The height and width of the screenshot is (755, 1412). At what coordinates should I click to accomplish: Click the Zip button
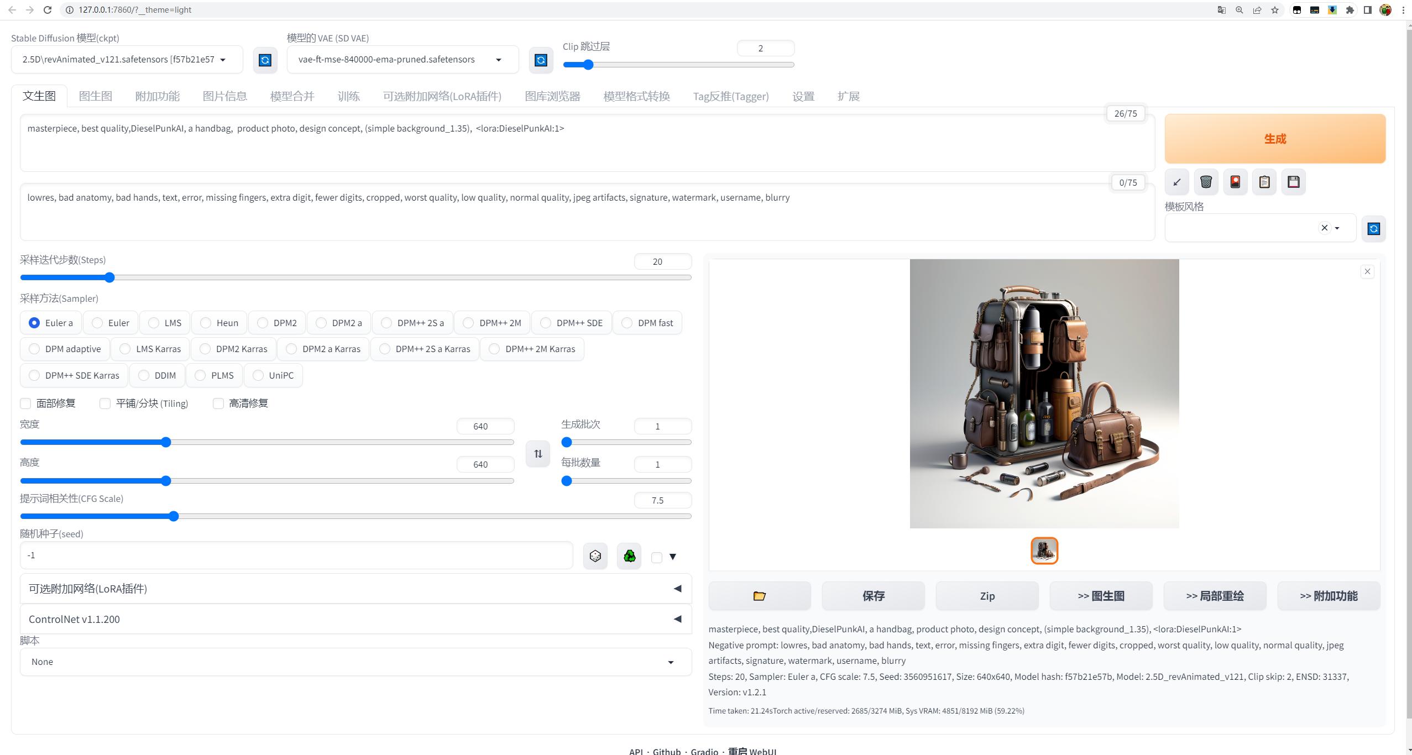(x=987, y=596)
